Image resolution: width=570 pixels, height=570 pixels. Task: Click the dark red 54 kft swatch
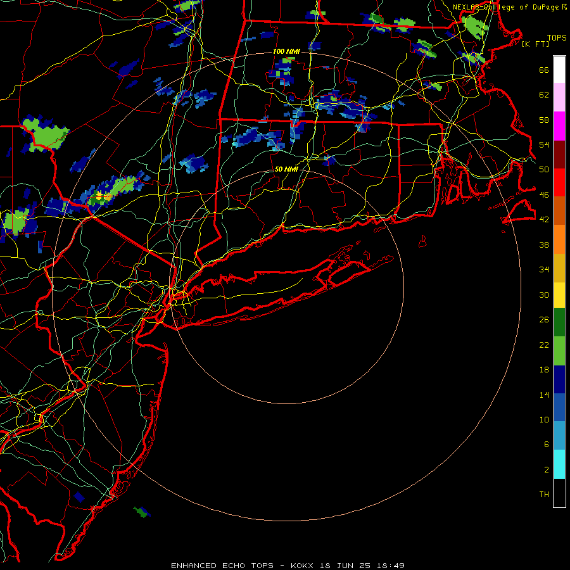559,155
